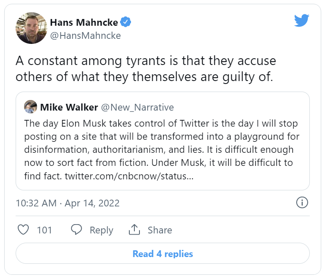Like the tweet with heart icon

(24, 230)
